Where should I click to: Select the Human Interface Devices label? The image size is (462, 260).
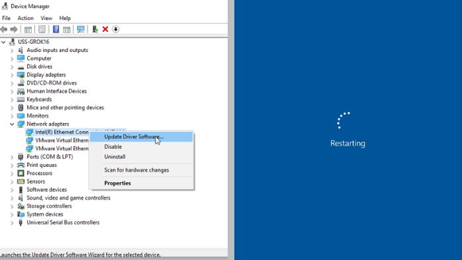tap(56, 91)
